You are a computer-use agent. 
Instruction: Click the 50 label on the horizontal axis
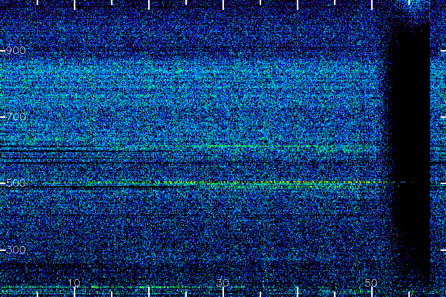[x=371, y=283]
